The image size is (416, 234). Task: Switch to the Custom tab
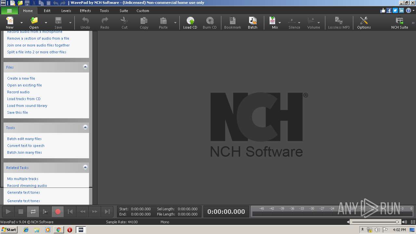[x=143, y=11]
